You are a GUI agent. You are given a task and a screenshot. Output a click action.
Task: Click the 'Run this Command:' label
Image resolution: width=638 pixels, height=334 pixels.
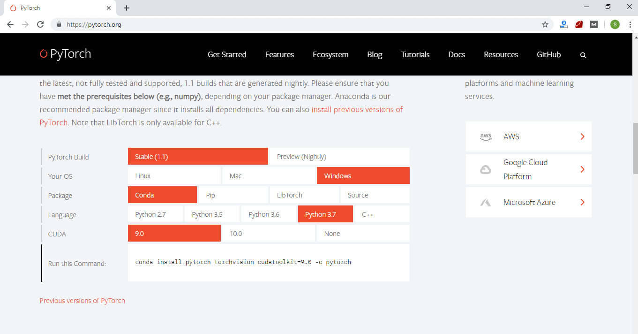(77, 264)
